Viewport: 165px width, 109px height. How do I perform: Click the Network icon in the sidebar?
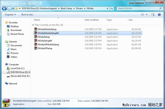tap(6, 83)
